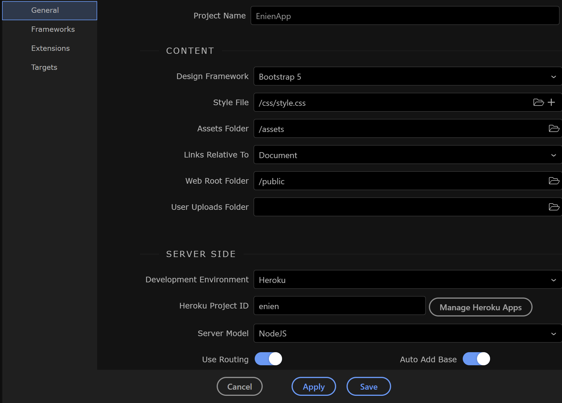Screen dimensions: 562x403
Task: Cancel the project settings dialog
Action: coord(240,387)
